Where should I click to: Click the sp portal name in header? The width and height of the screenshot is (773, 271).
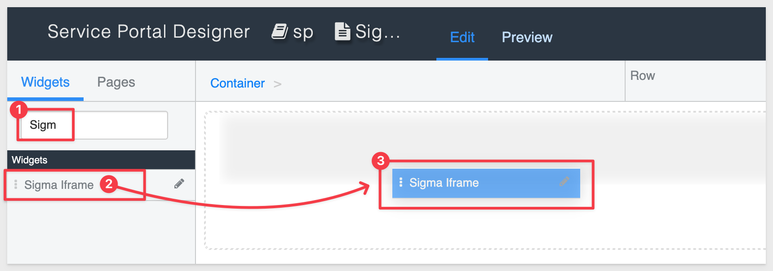303,32
